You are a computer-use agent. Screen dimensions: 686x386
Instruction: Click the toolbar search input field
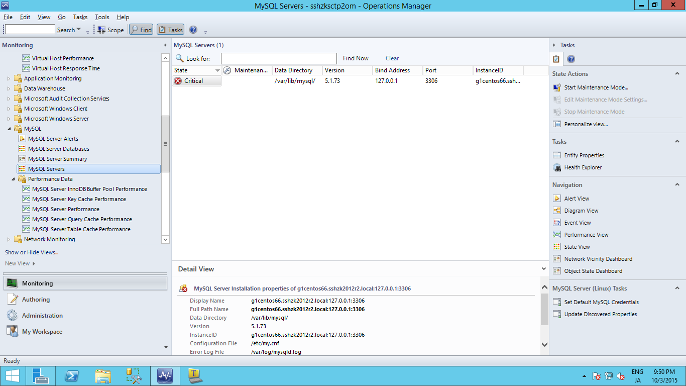(x=30, y=30)
